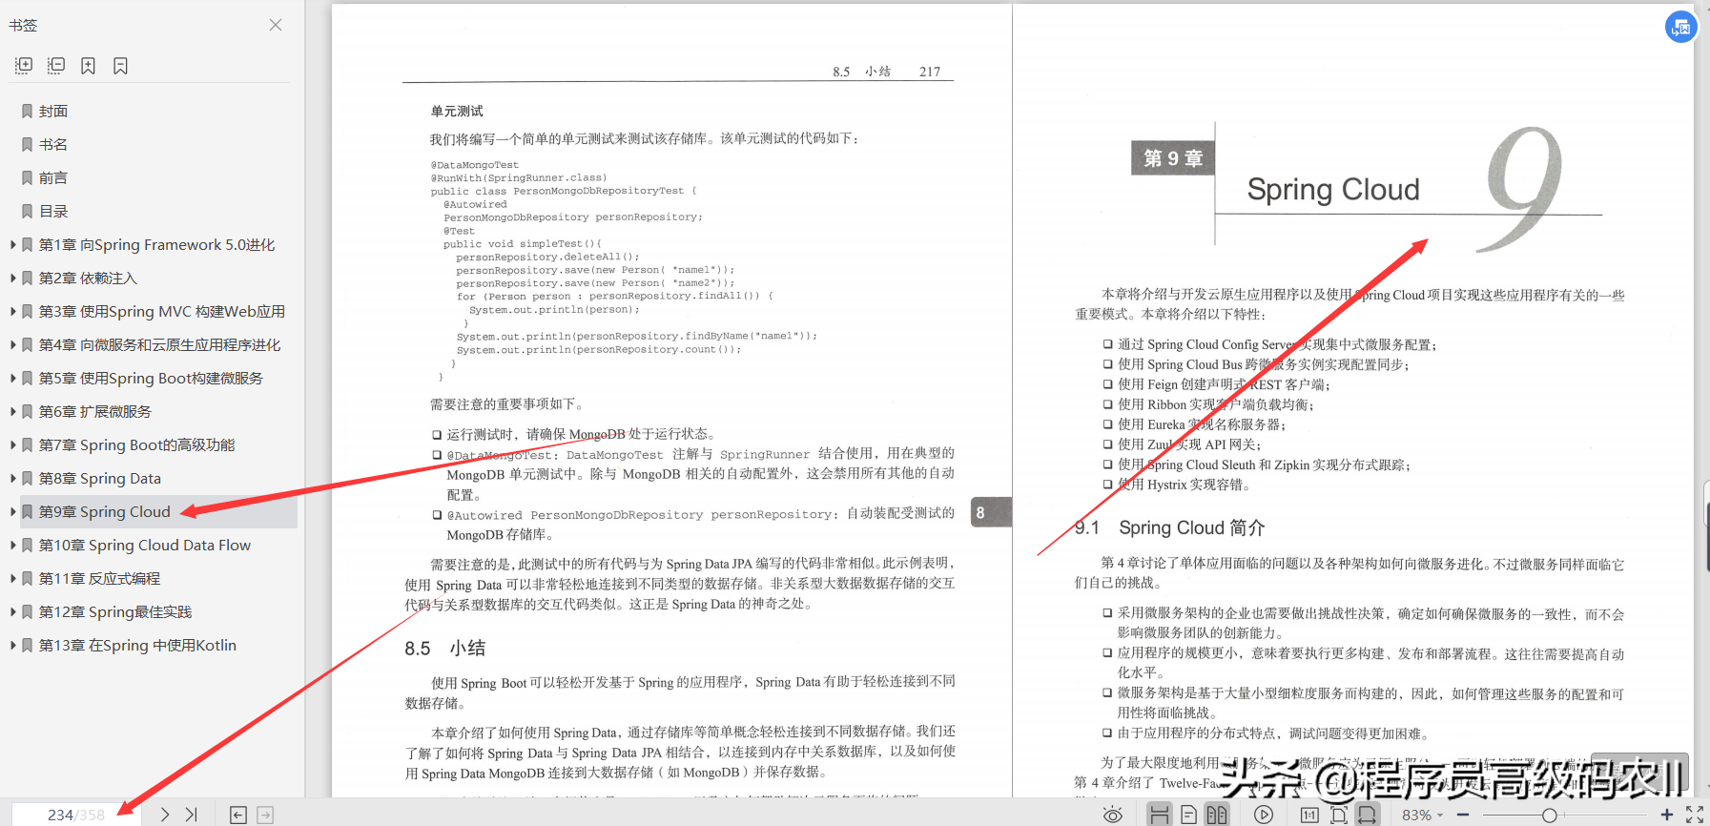Click the bookmark icon beside 第6章 扩展微服务
1710x826 pixels.
pos(28,411)
